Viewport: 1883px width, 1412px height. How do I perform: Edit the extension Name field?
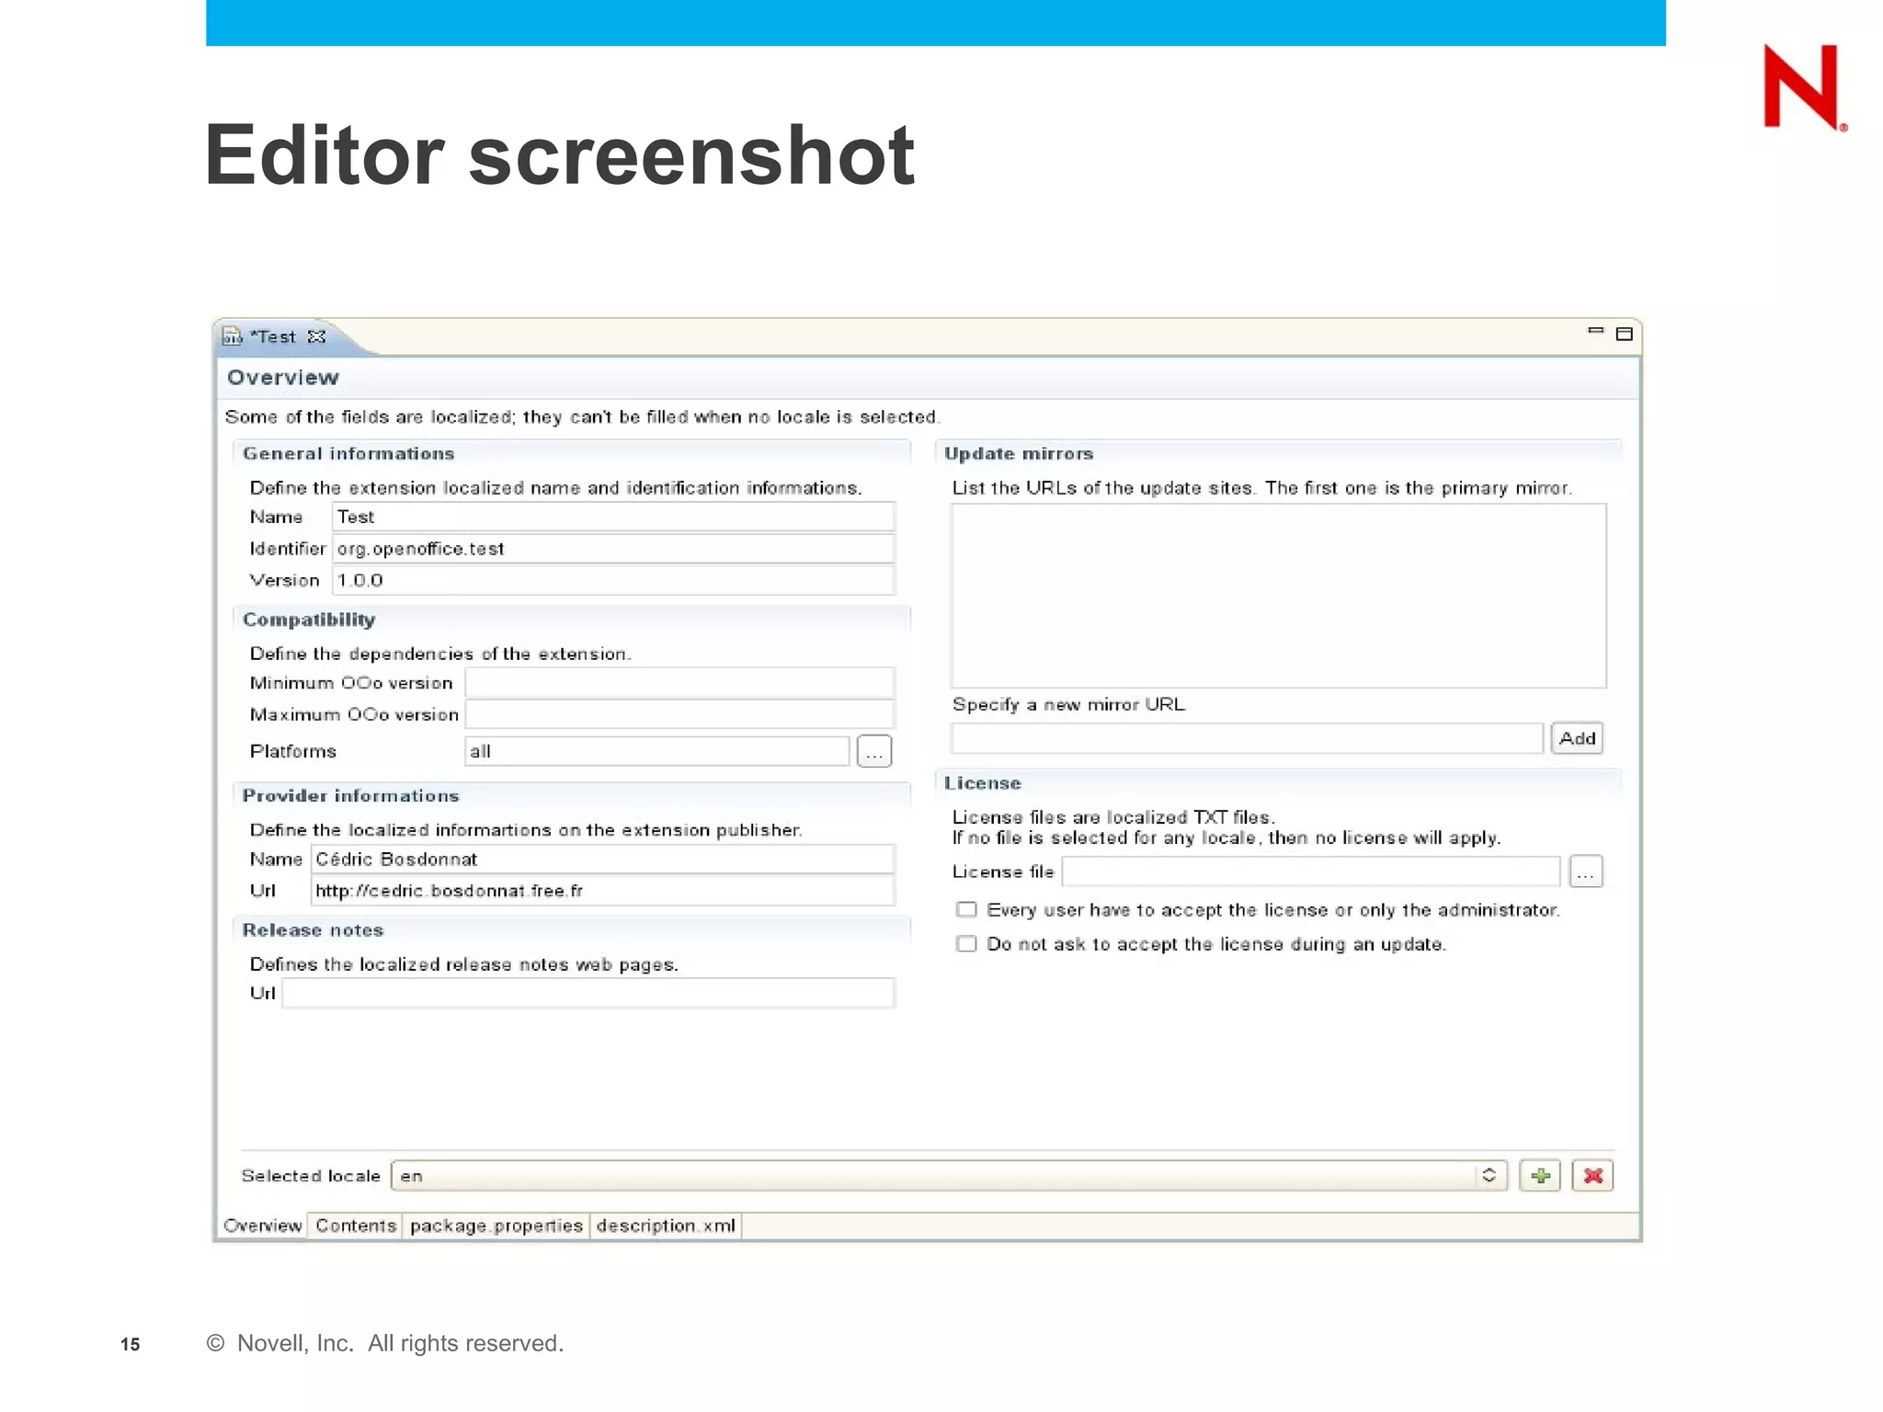(x=613, y=517)
